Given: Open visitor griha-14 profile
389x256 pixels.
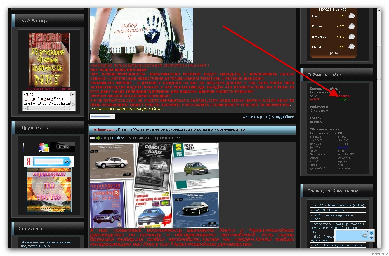Looking at the screenshot, I should tap(315, 144).
